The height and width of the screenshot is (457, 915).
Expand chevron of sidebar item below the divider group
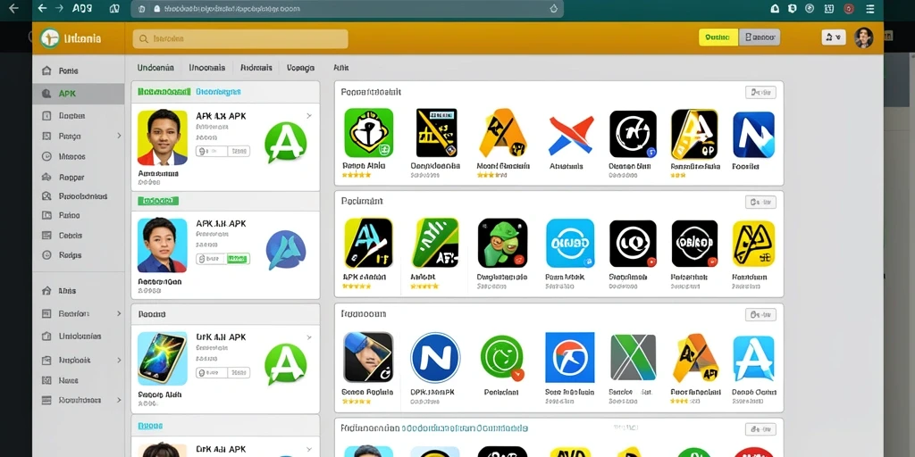119,313
